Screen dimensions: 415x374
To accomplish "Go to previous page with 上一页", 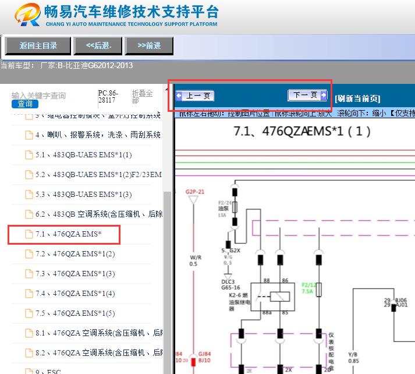I will [195, 96].
